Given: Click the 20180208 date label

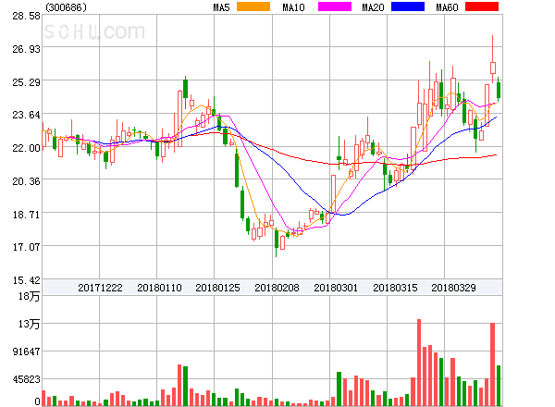Looking at the screenshot, I should (x=277, y=288).
